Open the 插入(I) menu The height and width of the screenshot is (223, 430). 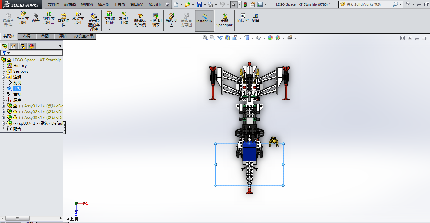(x=103, y=4)
